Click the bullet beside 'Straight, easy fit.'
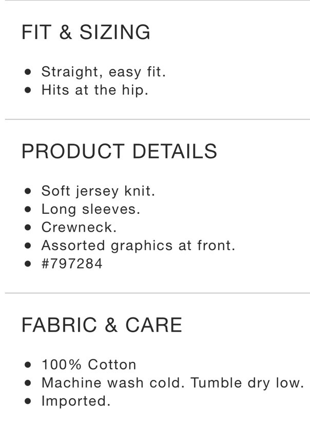This screenshot has height=426, width=310. [x=28, y=72]
